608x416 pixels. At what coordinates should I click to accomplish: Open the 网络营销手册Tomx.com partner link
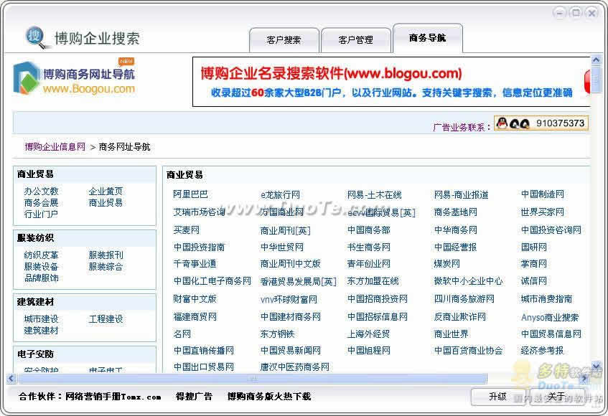(x=113, y=397)
